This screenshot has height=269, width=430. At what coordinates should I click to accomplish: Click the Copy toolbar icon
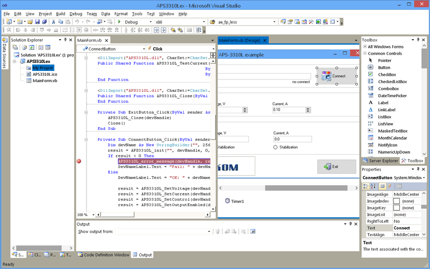point(61,21)
